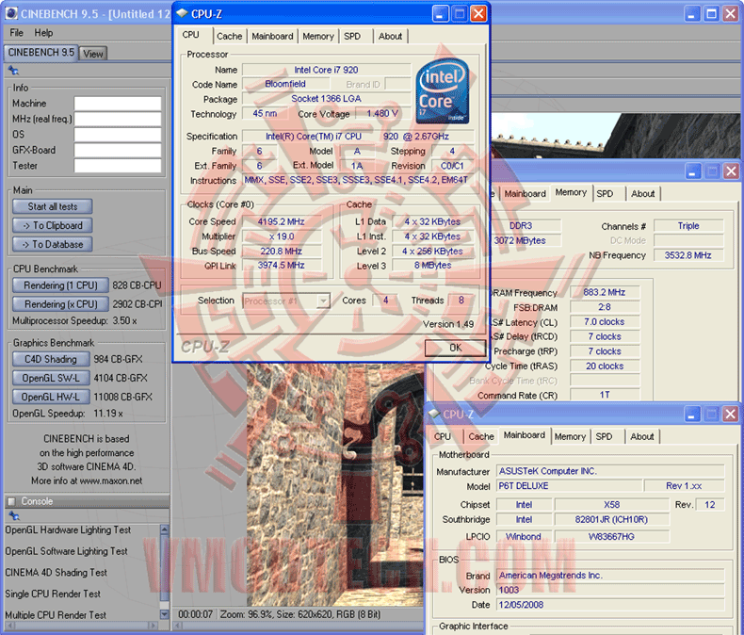Screen dimensions: 744x635
Task: Click the Multiple CPU Render Test console line
Action: 56,615
